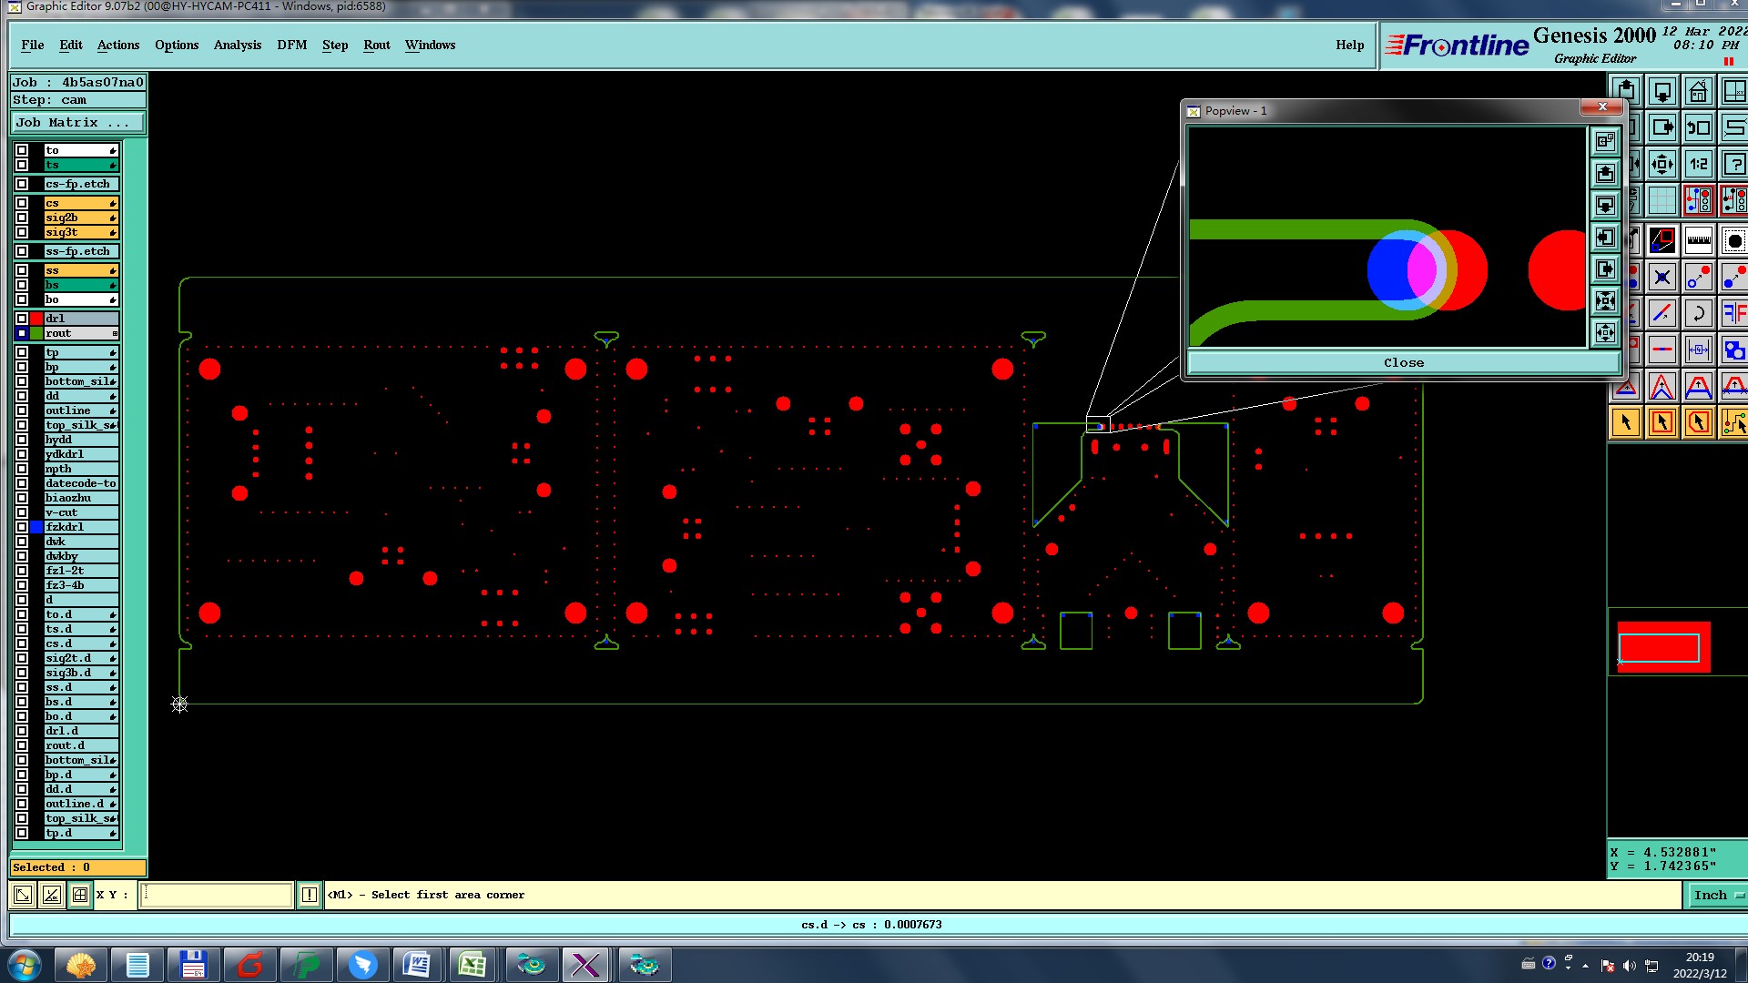Click the red drl layer color swatch
The width and height of the screenshot is (1748, 983).
coord(36,319)
